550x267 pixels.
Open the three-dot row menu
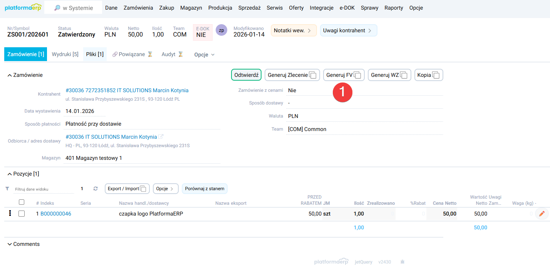click(10, 214)
